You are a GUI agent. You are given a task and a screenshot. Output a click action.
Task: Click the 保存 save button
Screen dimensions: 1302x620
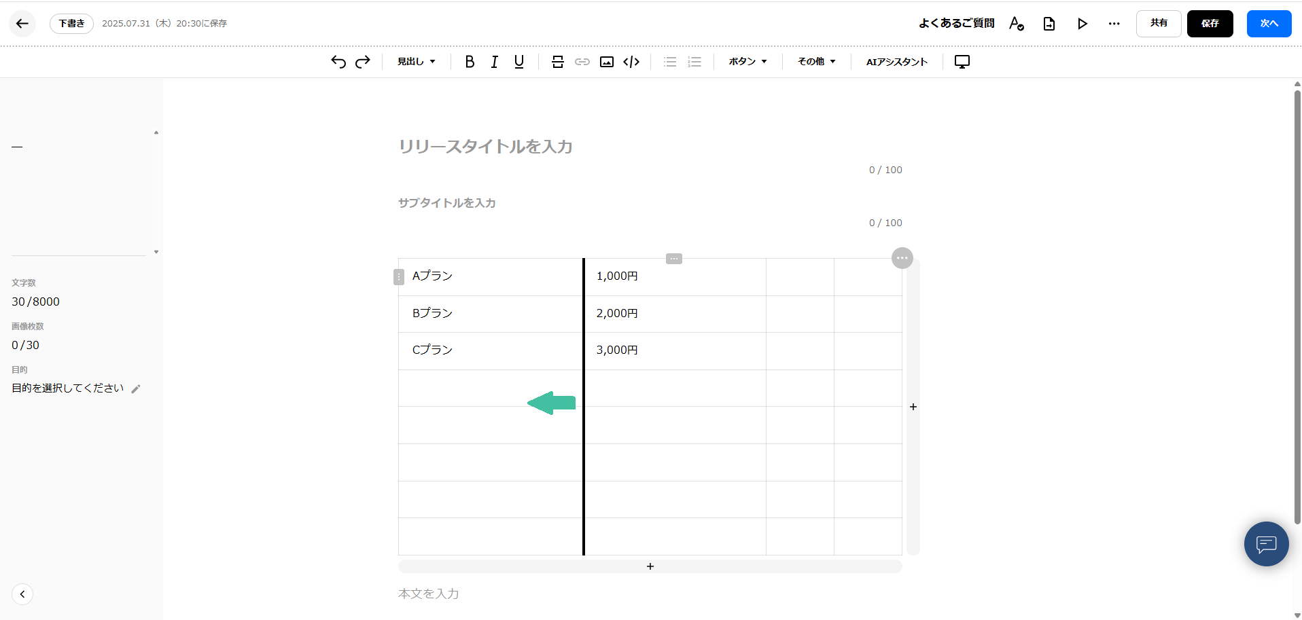tap(1210, 23)
